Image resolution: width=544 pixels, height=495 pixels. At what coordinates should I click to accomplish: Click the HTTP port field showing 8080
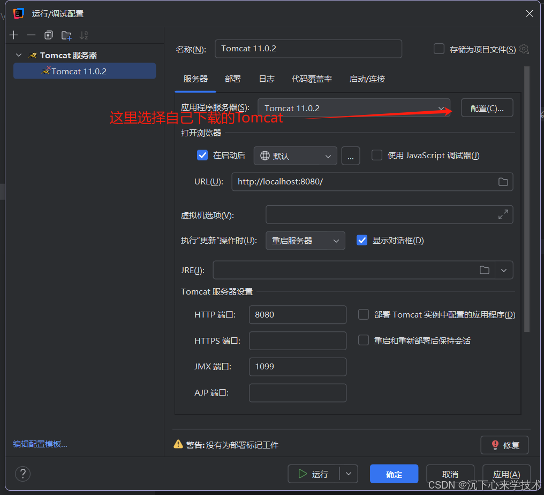(298, 314)
